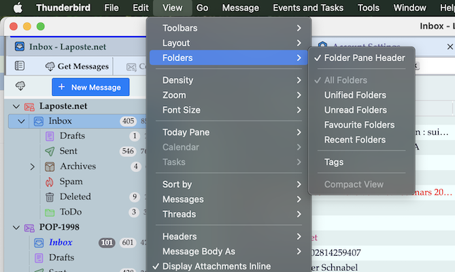Image resolution: width=455 pixels, height=272 pixels.
Task: Open the Density submenu
Action: point(229,80)
